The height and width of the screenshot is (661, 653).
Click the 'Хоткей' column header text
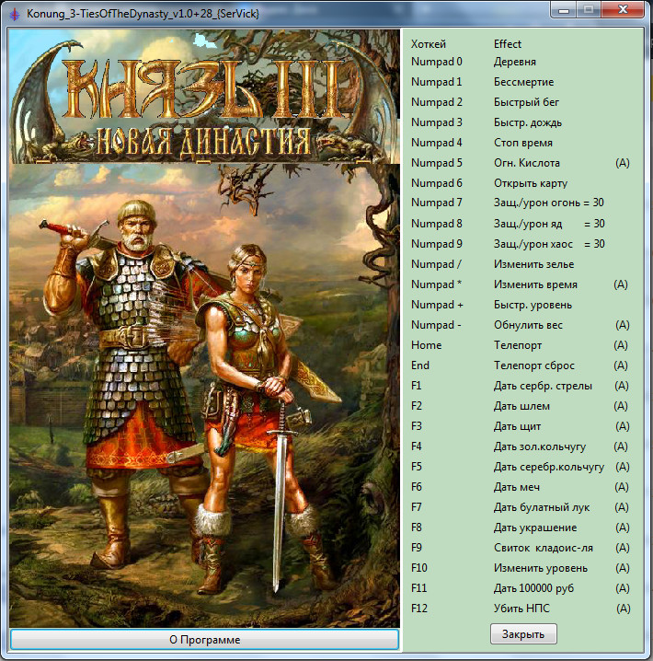pyautogui.click(x=429, y=44)
